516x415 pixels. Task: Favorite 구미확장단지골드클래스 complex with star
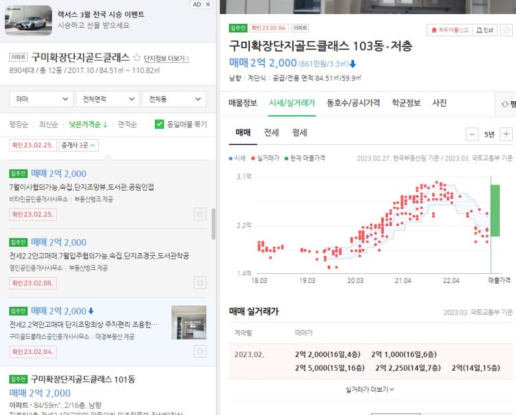pyautogui.click(x=137, y=58)
